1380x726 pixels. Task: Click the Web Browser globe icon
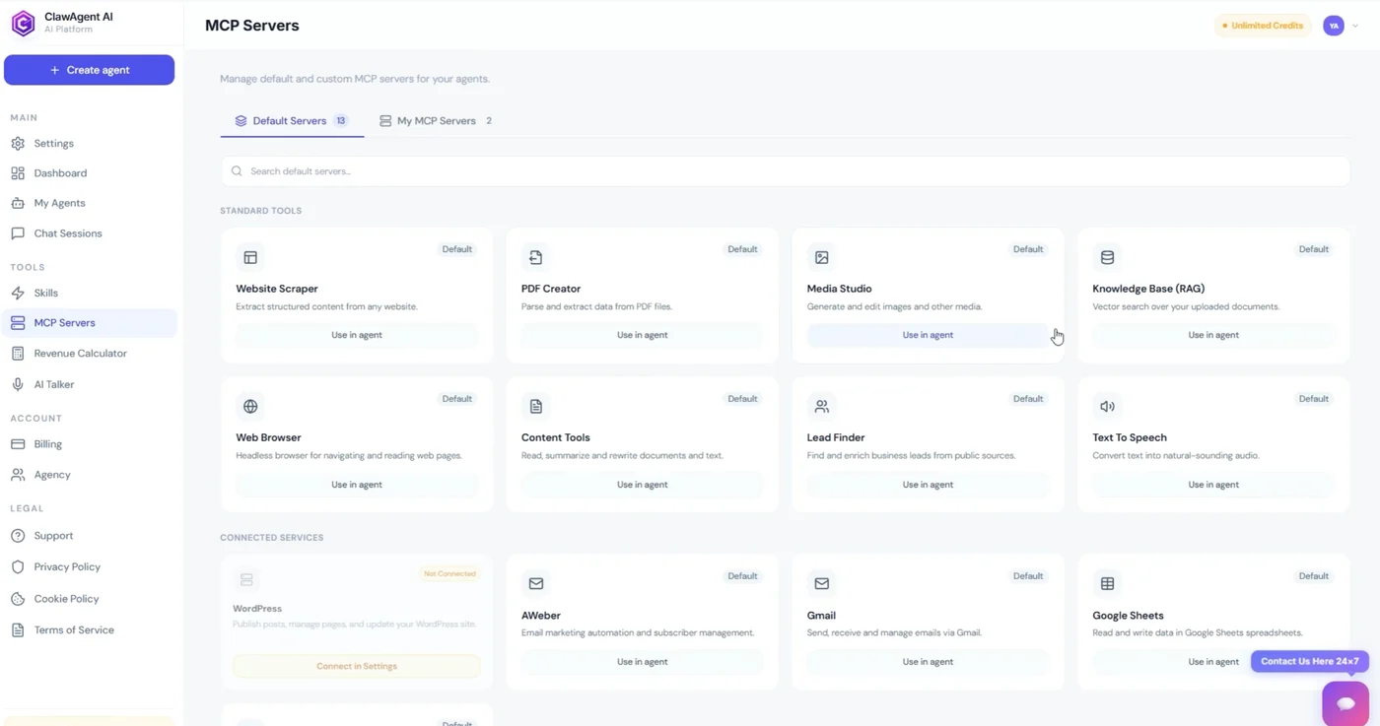tap(250, 406)
